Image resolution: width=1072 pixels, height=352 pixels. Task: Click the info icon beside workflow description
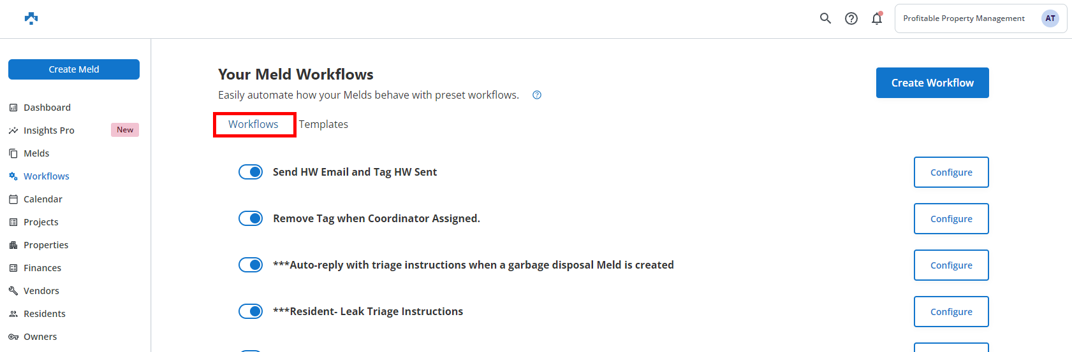pyautogui.click(x=537, y=95)
